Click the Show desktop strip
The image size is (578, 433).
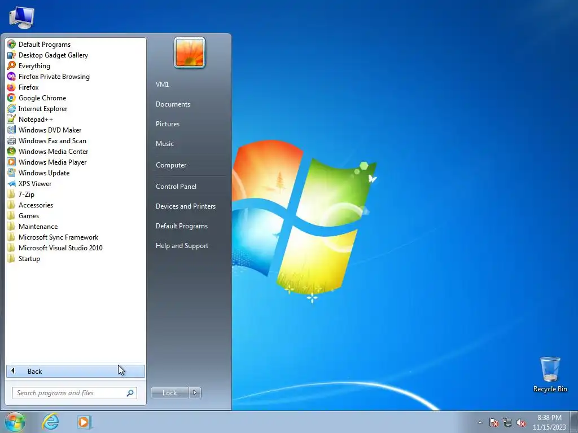[574, 422]
